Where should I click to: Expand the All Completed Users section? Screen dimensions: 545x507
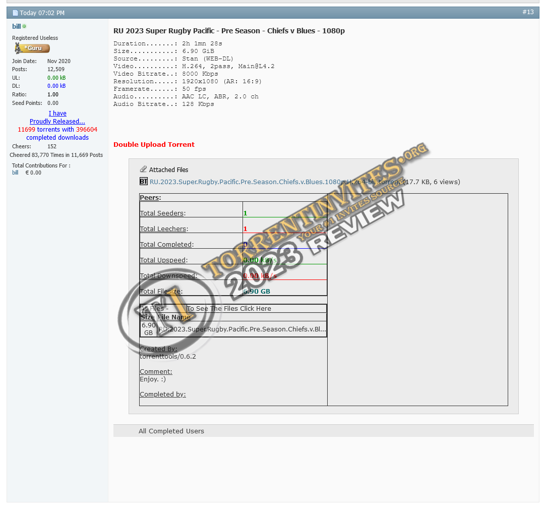click(x=171, y=431)
